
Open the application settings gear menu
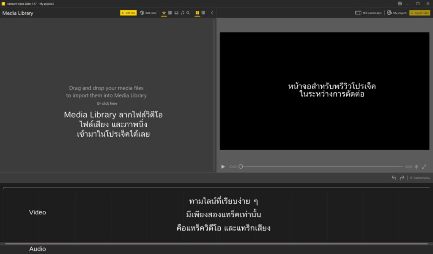(x=400, y=3)
